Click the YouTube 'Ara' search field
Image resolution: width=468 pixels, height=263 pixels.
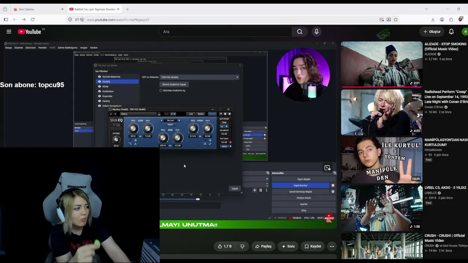click(226, 32)
